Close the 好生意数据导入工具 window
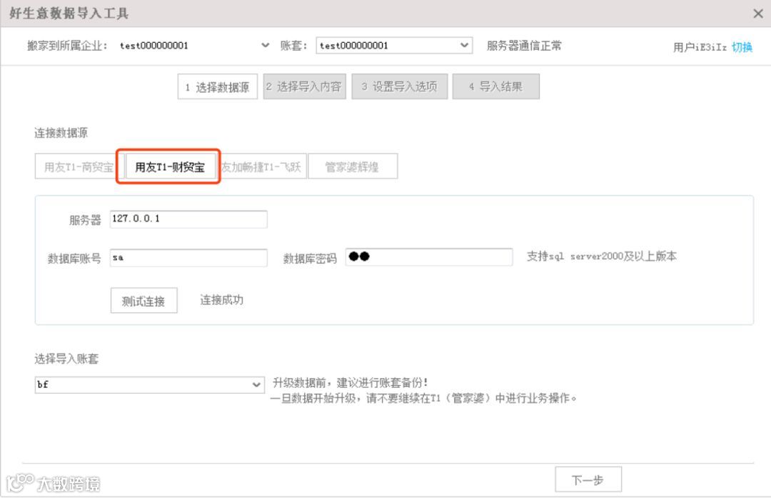The height and width of the screenshot is (498, 771). point(757,14)
